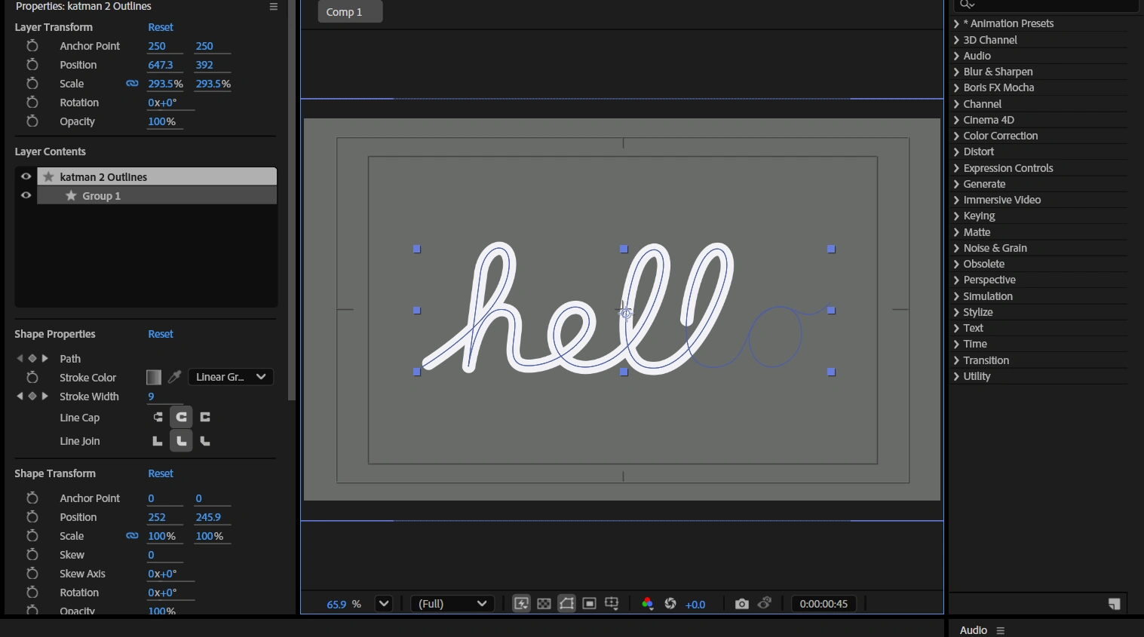
Task: Click the Take Snapshot camera icon
Action: point(742,604)
